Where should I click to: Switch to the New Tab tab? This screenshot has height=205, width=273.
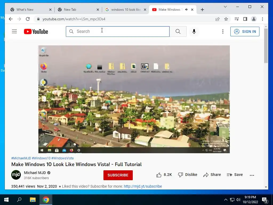(78, 10)
